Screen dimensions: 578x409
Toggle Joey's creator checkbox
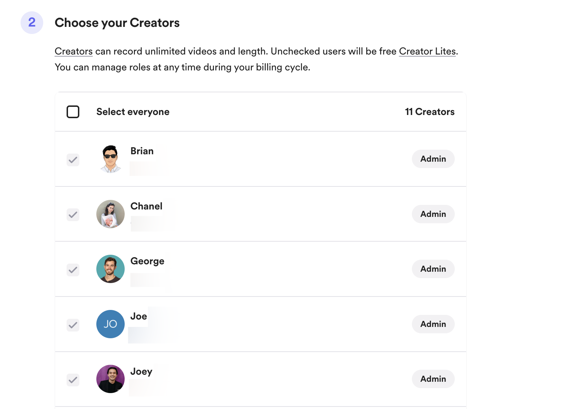coord(73,380)
